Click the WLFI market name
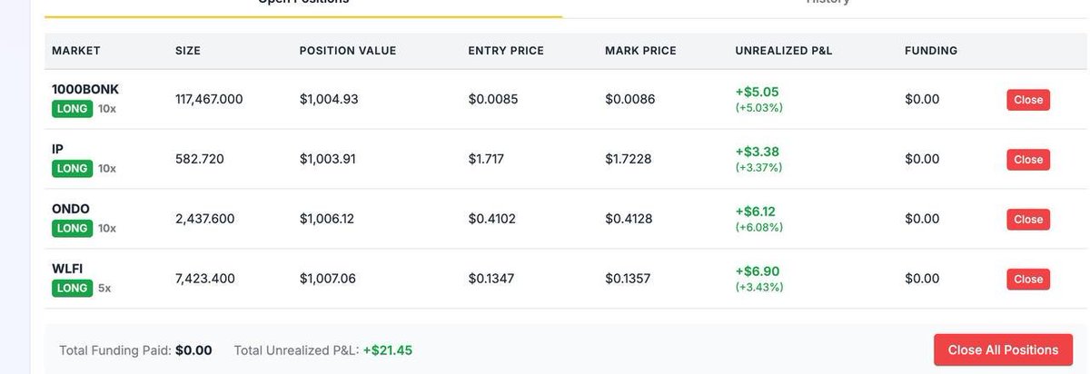This screenshot has width=1090, height=374. click(x=67, y=269)
